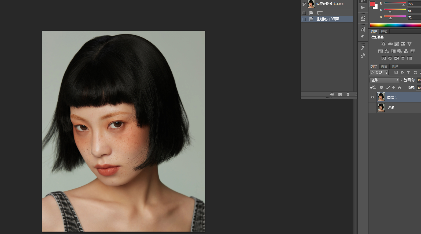Add a Brightness/Contrast adjustment
Viewport: 421px width, 234px height.
[x=383, y=44]
